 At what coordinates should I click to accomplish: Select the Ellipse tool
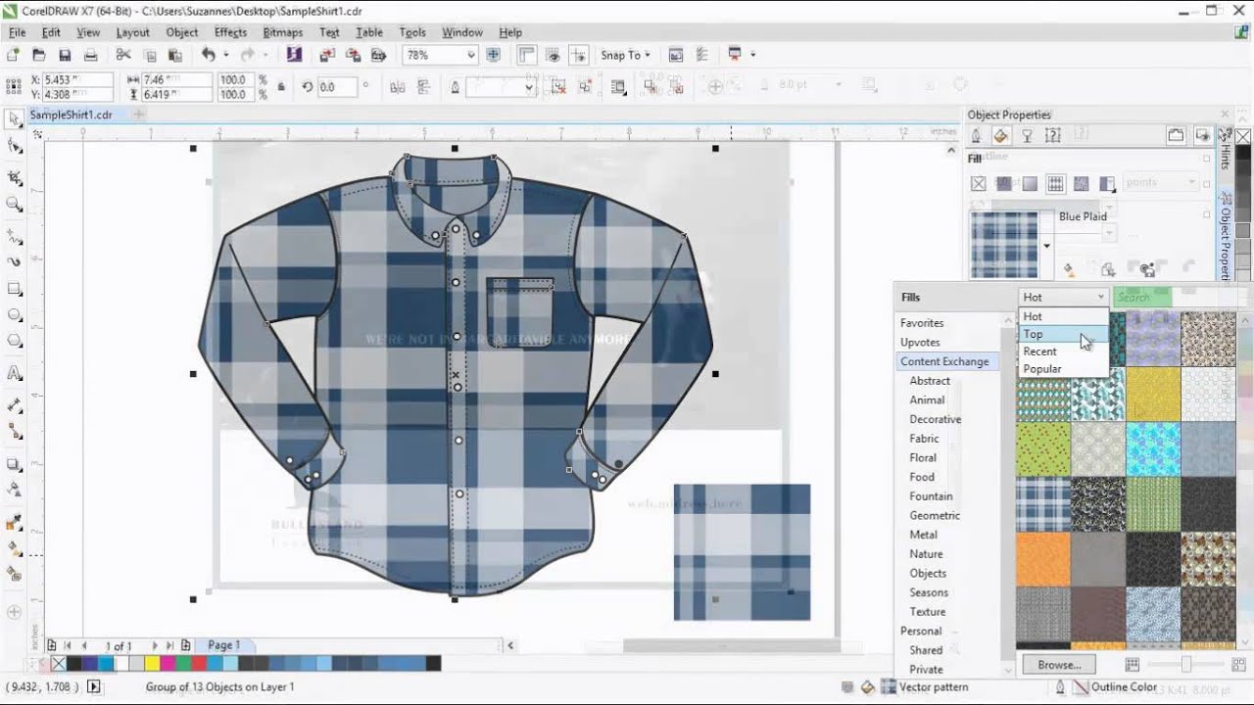(x=15, y=315)
